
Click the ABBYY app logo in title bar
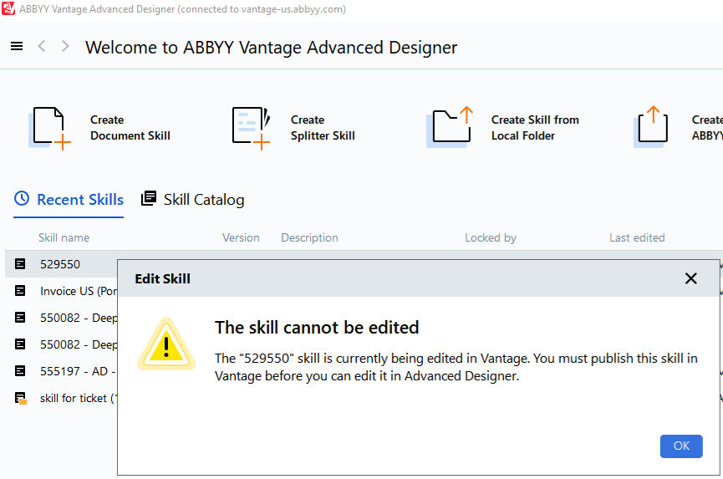click(x=8, y=8)
